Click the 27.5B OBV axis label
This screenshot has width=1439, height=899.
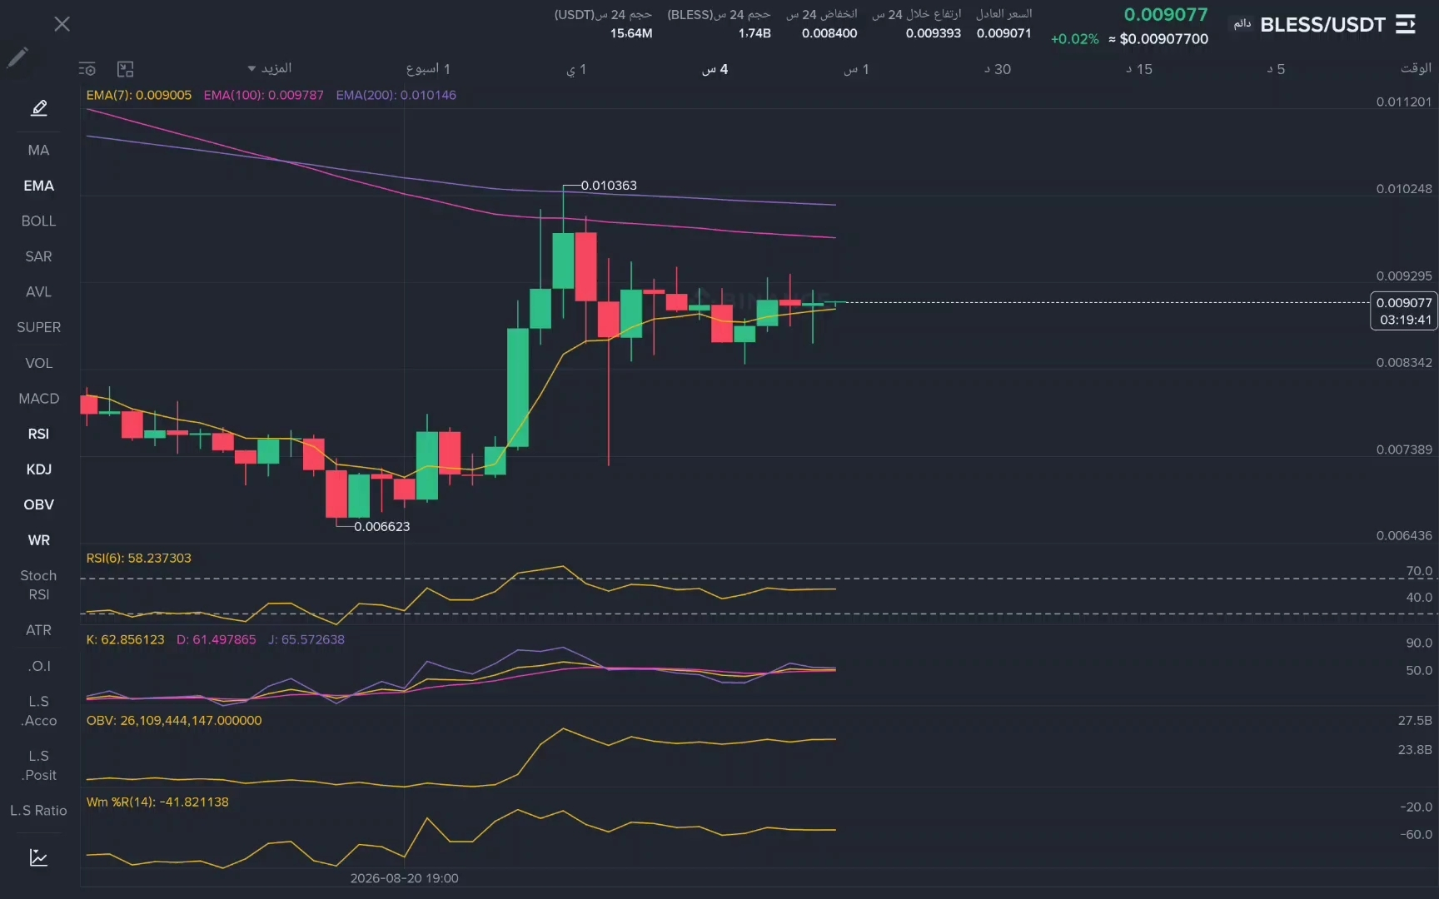coord(1415,720)
